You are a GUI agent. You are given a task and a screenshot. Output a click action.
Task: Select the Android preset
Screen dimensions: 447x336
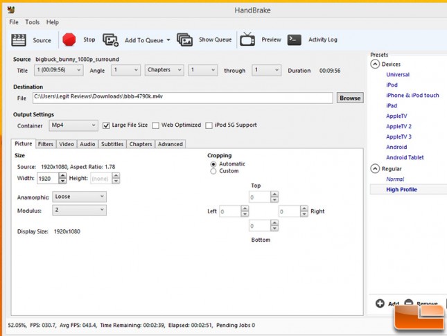click(x=396, y=147)
